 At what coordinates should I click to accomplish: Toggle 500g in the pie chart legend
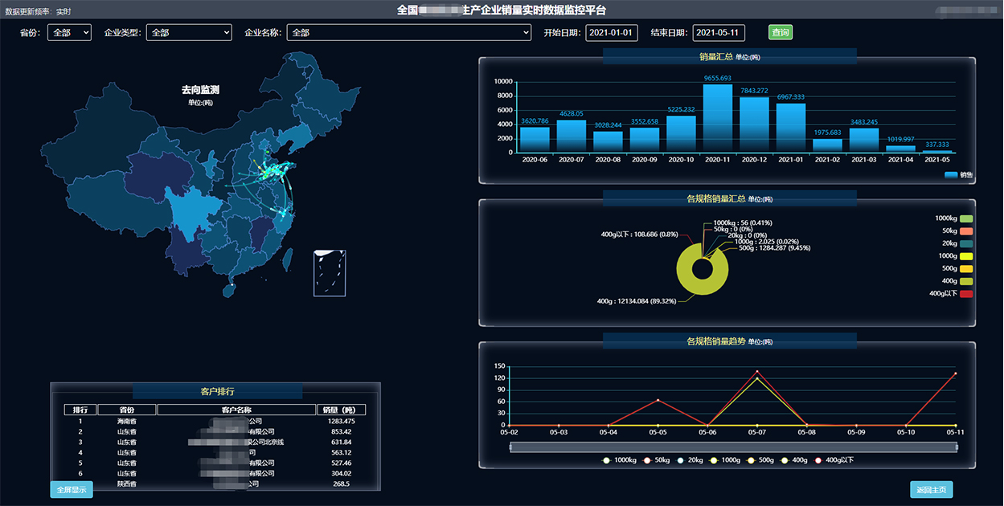coord(957,268)
